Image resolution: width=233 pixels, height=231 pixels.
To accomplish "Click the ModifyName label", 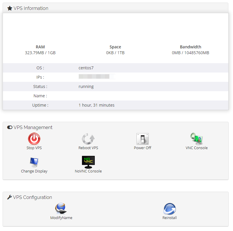I will [x=61, y=218].
